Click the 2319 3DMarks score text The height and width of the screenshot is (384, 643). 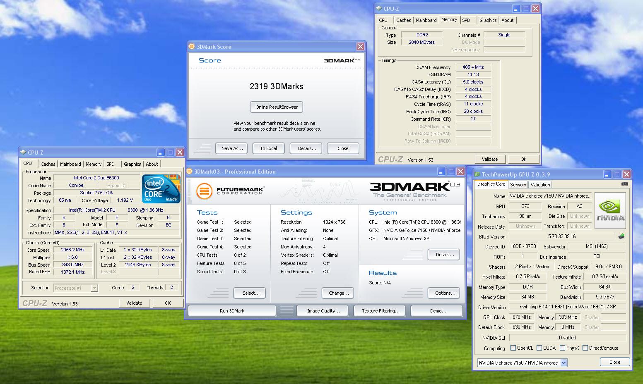coord(276,86)
